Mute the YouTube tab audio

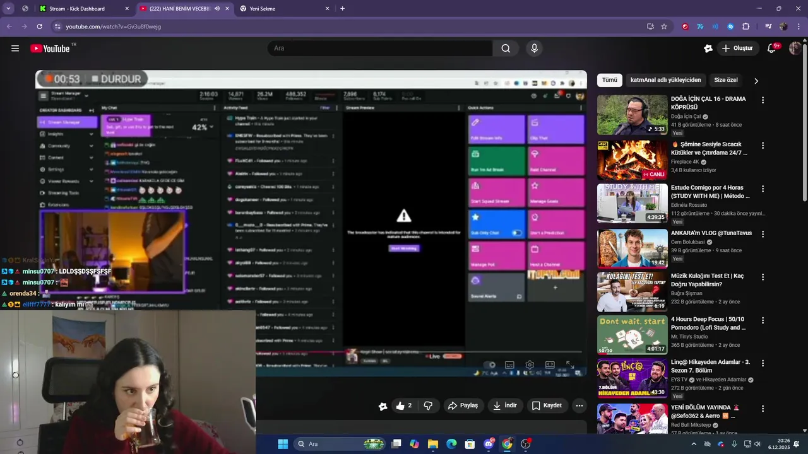pyautogui.click(x=217, y=9)
